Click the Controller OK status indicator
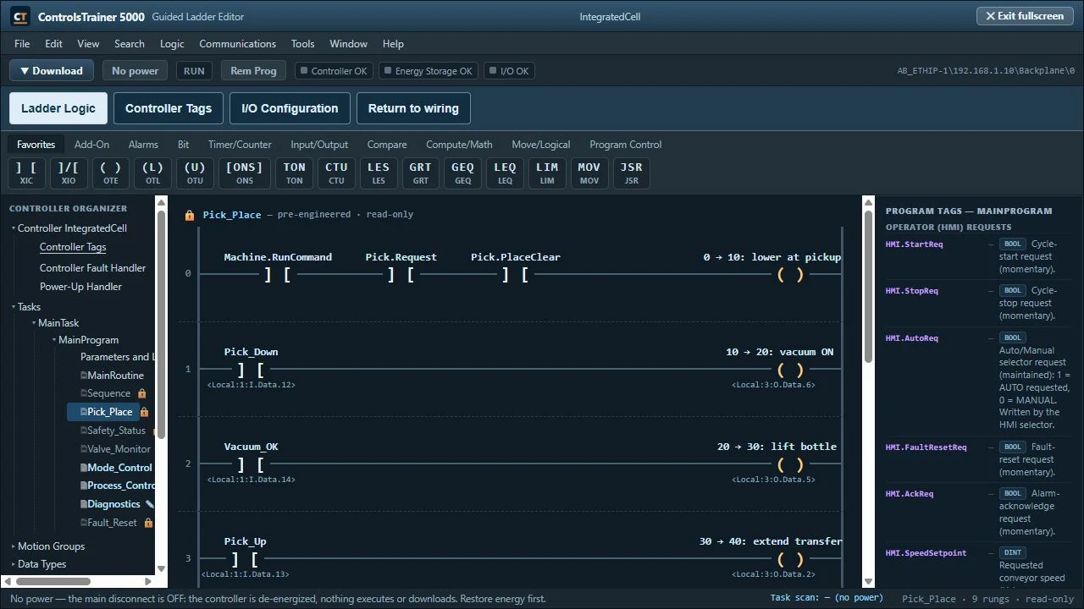This screenshot has height=609, width=1084. pos(334,71)
